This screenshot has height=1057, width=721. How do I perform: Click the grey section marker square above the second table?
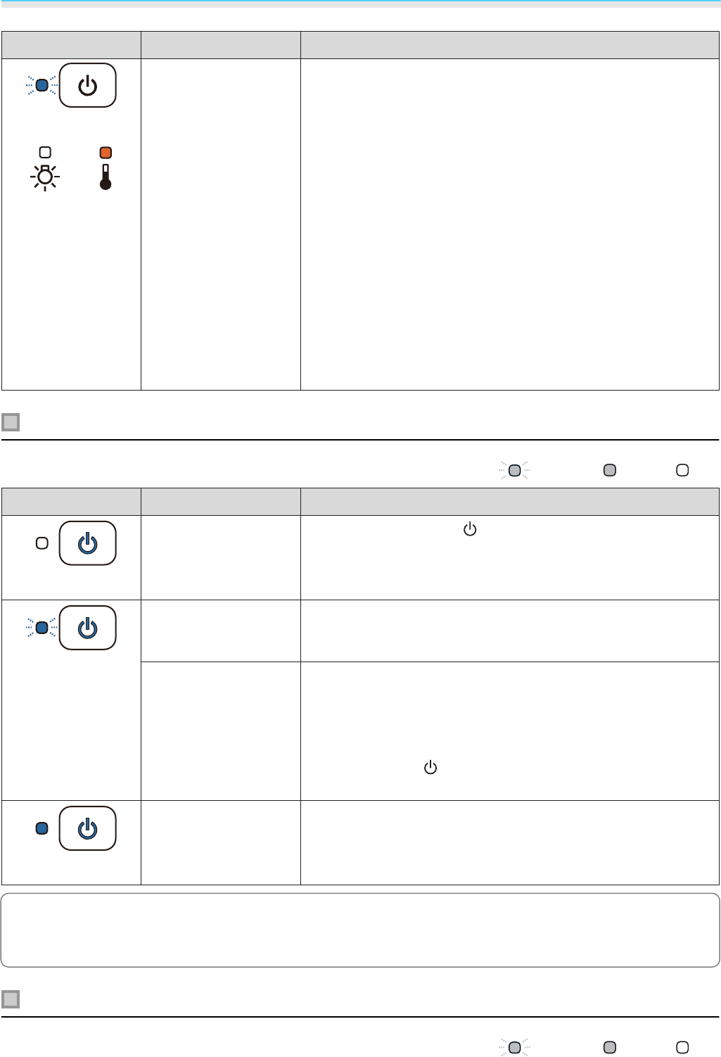[11, 422]
